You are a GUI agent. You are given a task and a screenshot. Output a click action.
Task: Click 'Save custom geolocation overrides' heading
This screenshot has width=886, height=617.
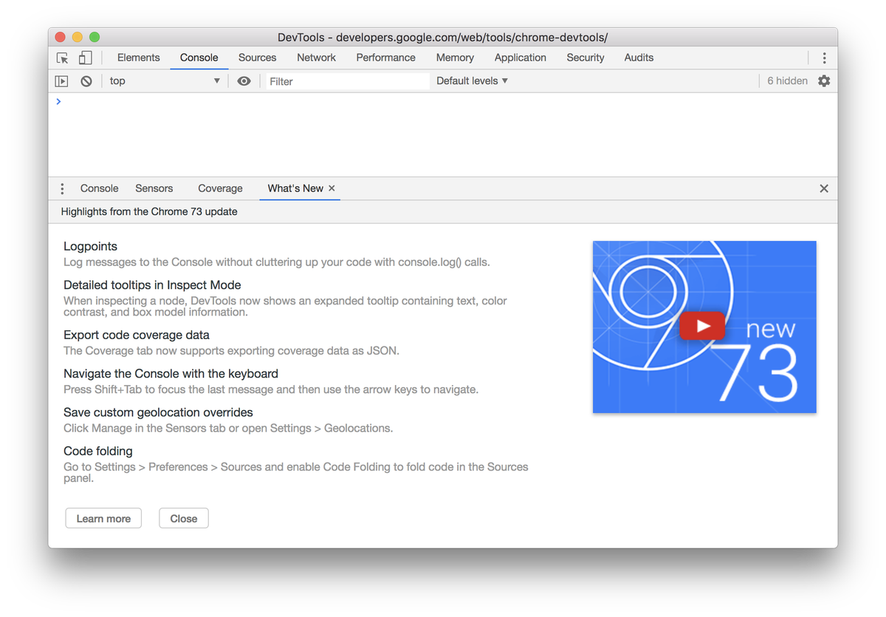(x=158, y=412)
